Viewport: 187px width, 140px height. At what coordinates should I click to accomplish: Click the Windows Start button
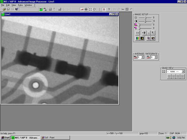coord(5,138)
